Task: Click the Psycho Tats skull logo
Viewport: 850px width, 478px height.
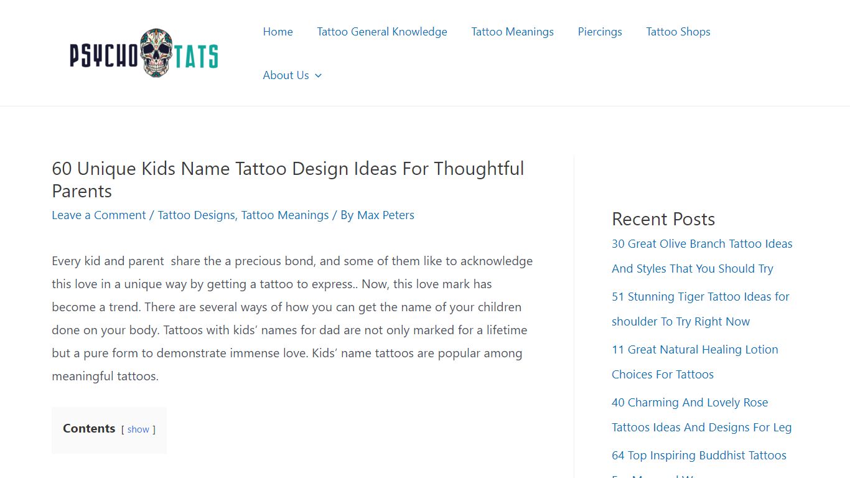Action: click(x=144, y=53)
